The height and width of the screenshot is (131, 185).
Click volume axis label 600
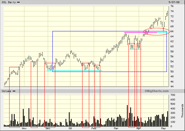(x=173, y=99)
